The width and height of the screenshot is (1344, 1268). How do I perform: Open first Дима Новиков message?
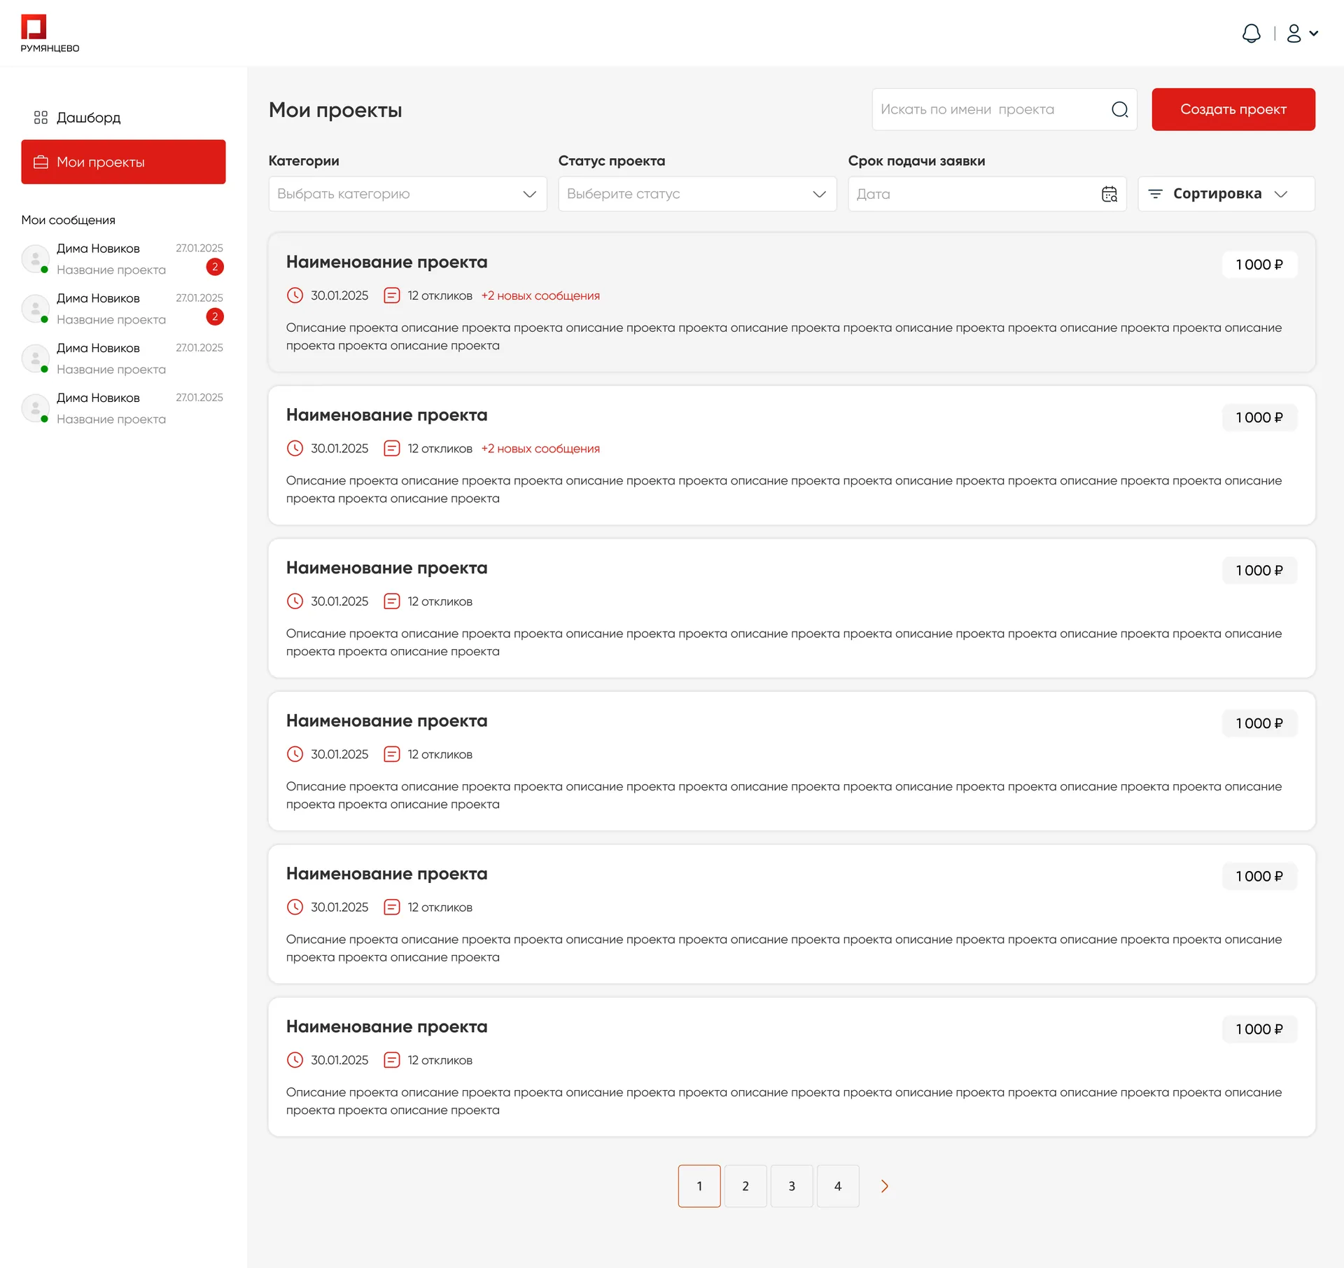tap(123, 259)
